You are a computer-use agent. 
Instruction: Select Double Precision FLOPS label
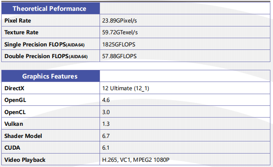[46, 56]
